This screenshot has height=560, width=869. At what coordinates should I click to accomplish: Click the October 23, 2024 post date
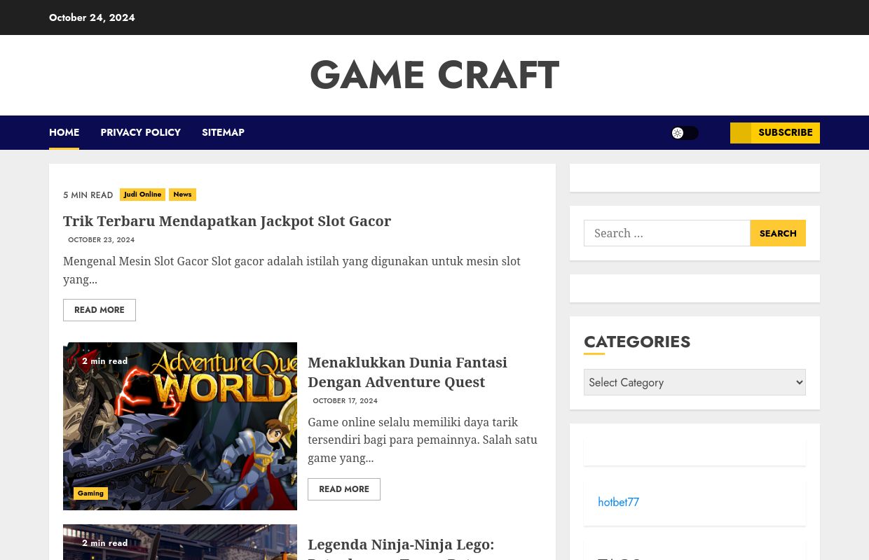(x=101, y=239)
